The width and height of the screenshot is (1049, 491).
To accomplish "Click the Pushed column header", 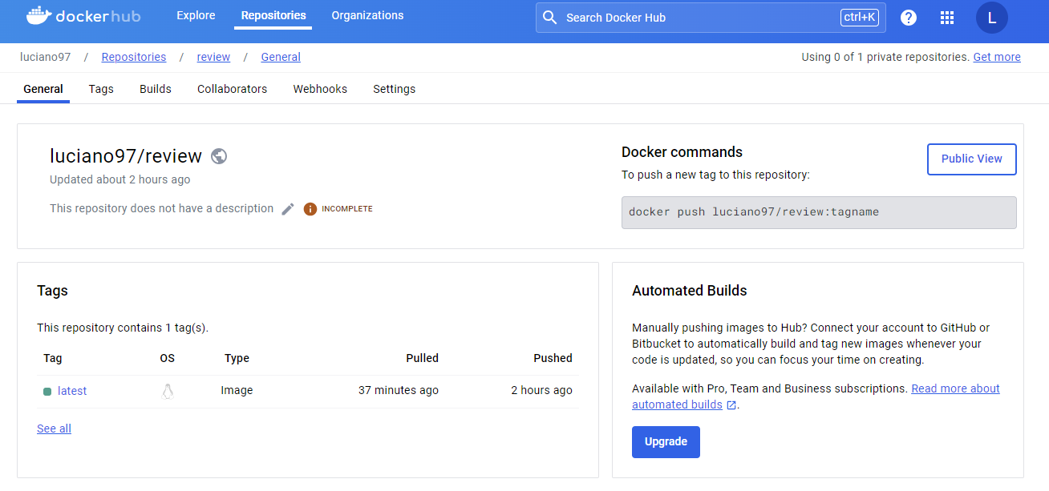I will 553,358.
